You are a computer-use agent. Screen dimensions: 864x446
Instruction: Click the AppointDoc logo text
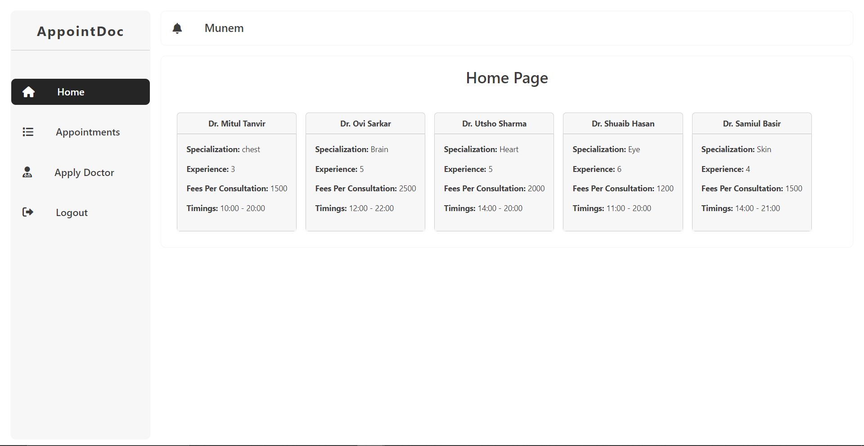coord(81,31)
